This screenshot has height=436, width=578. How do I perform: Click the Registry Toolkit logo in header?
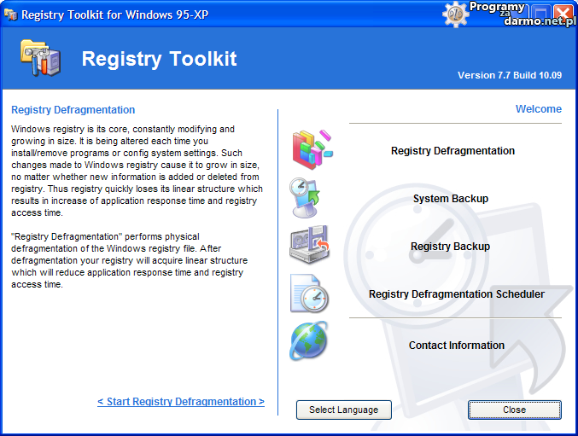[40, 58]
